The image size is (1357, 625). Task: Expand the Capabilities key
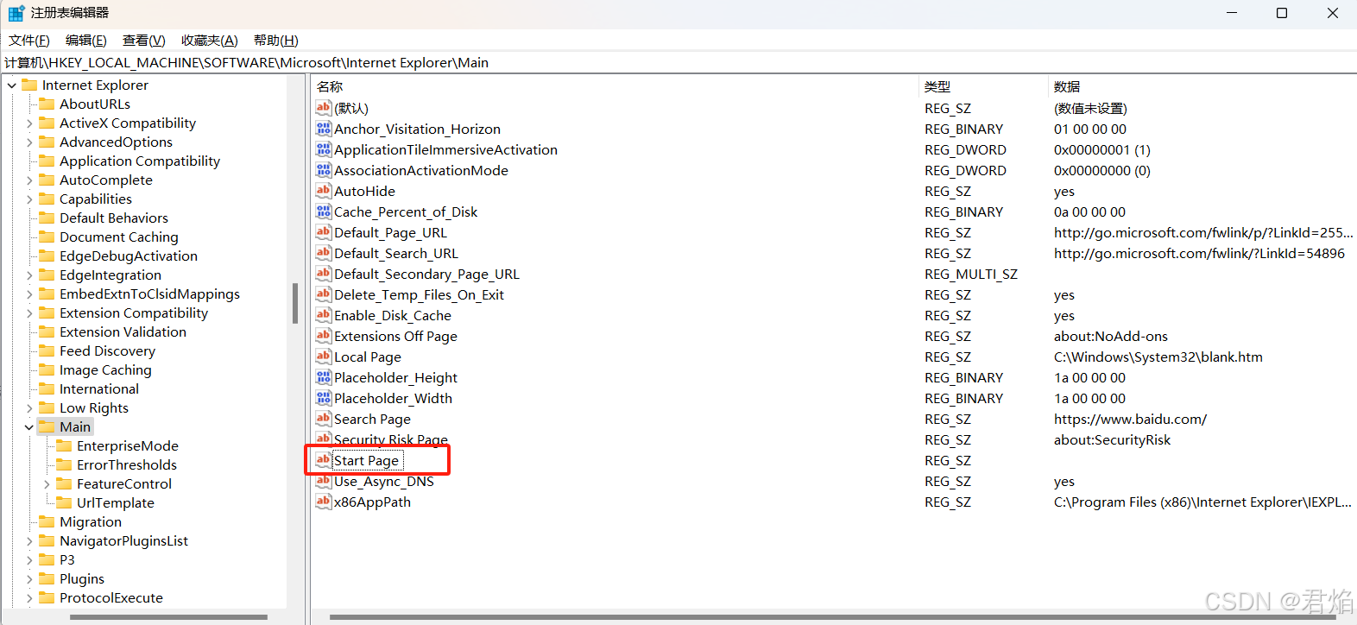click(x=29, y=199)
